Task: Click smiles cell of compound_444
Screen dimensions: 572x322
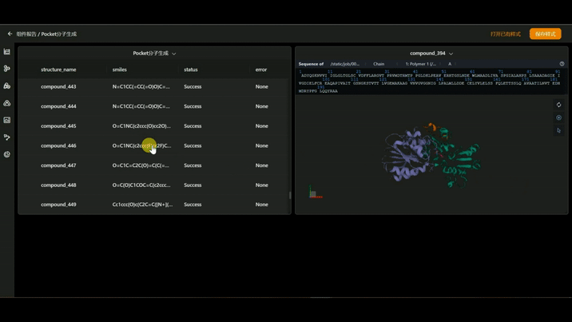Action: coord(141,106)
